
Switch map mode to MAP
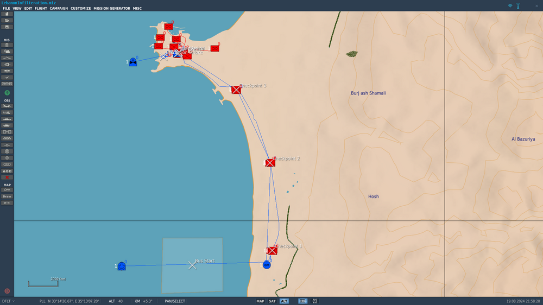[x=260, y=301]
